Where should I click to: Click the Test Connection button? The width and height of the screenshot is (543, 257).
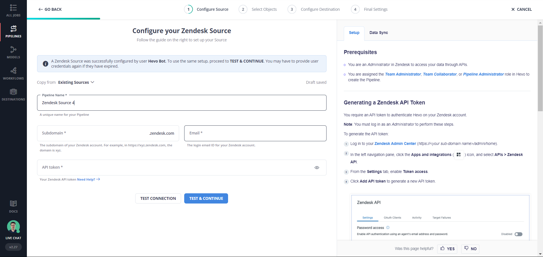158,198
